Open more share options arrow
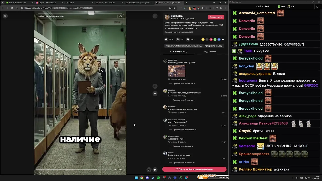The height and width of the screenshot is (181, 322). [223, 39]
